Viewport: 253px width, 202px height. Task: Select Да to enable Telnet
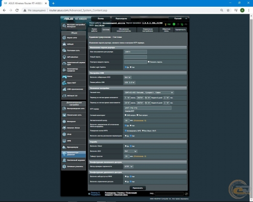(x=126, y=146)
